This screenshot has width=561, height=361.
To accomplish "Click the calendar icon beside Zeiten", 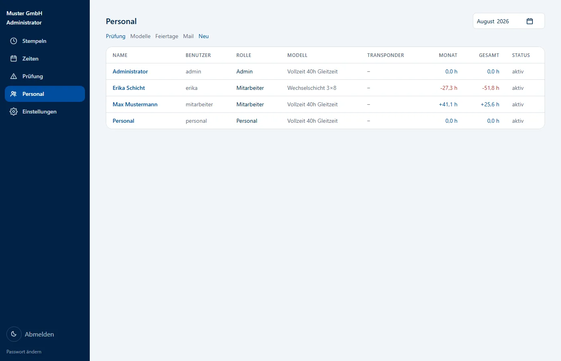I will pyautogui.click(x=14, y=59).
